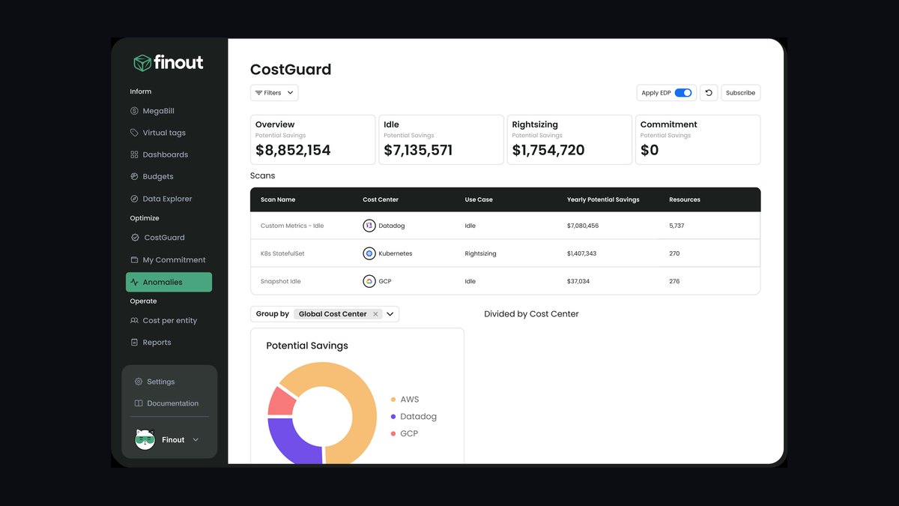Screen dimensions: 899x506
Task: Open the Custom Metrics - Idle scan
Action: click(292, 226)
